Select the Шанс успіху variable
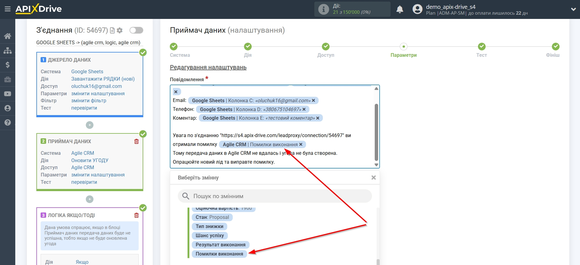This screenshot has width=580, height=265. (x=210, y=236)
